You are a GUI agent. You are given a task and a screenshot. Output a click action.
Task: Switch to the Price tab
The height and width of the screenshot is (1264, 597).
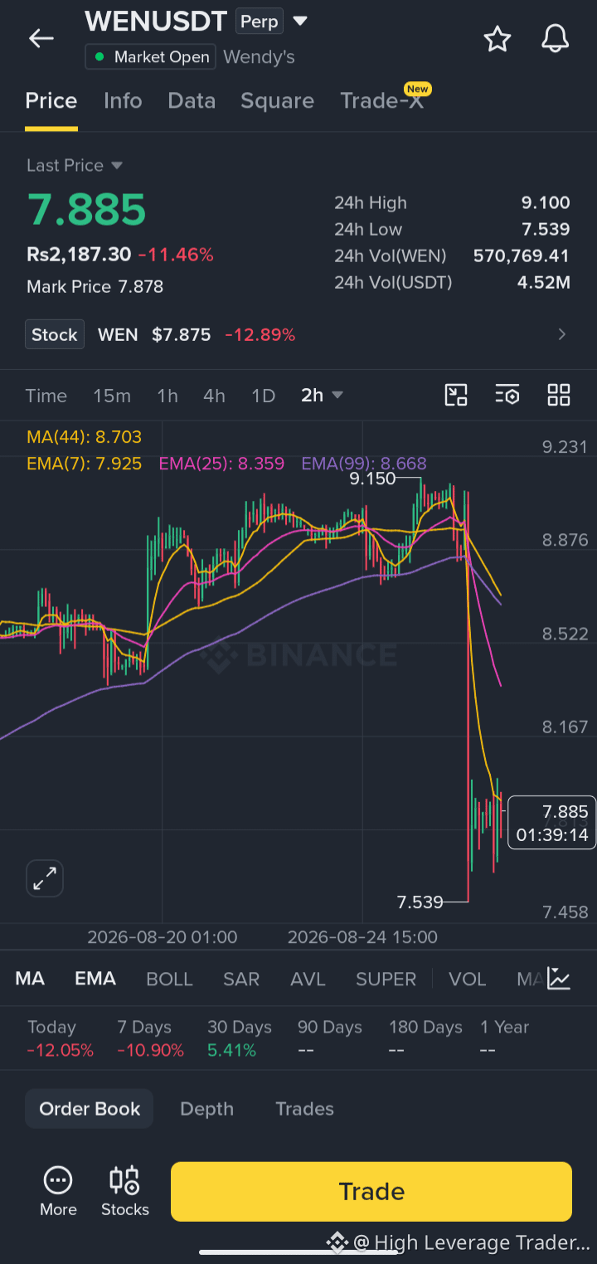click(x=51, y=100)
